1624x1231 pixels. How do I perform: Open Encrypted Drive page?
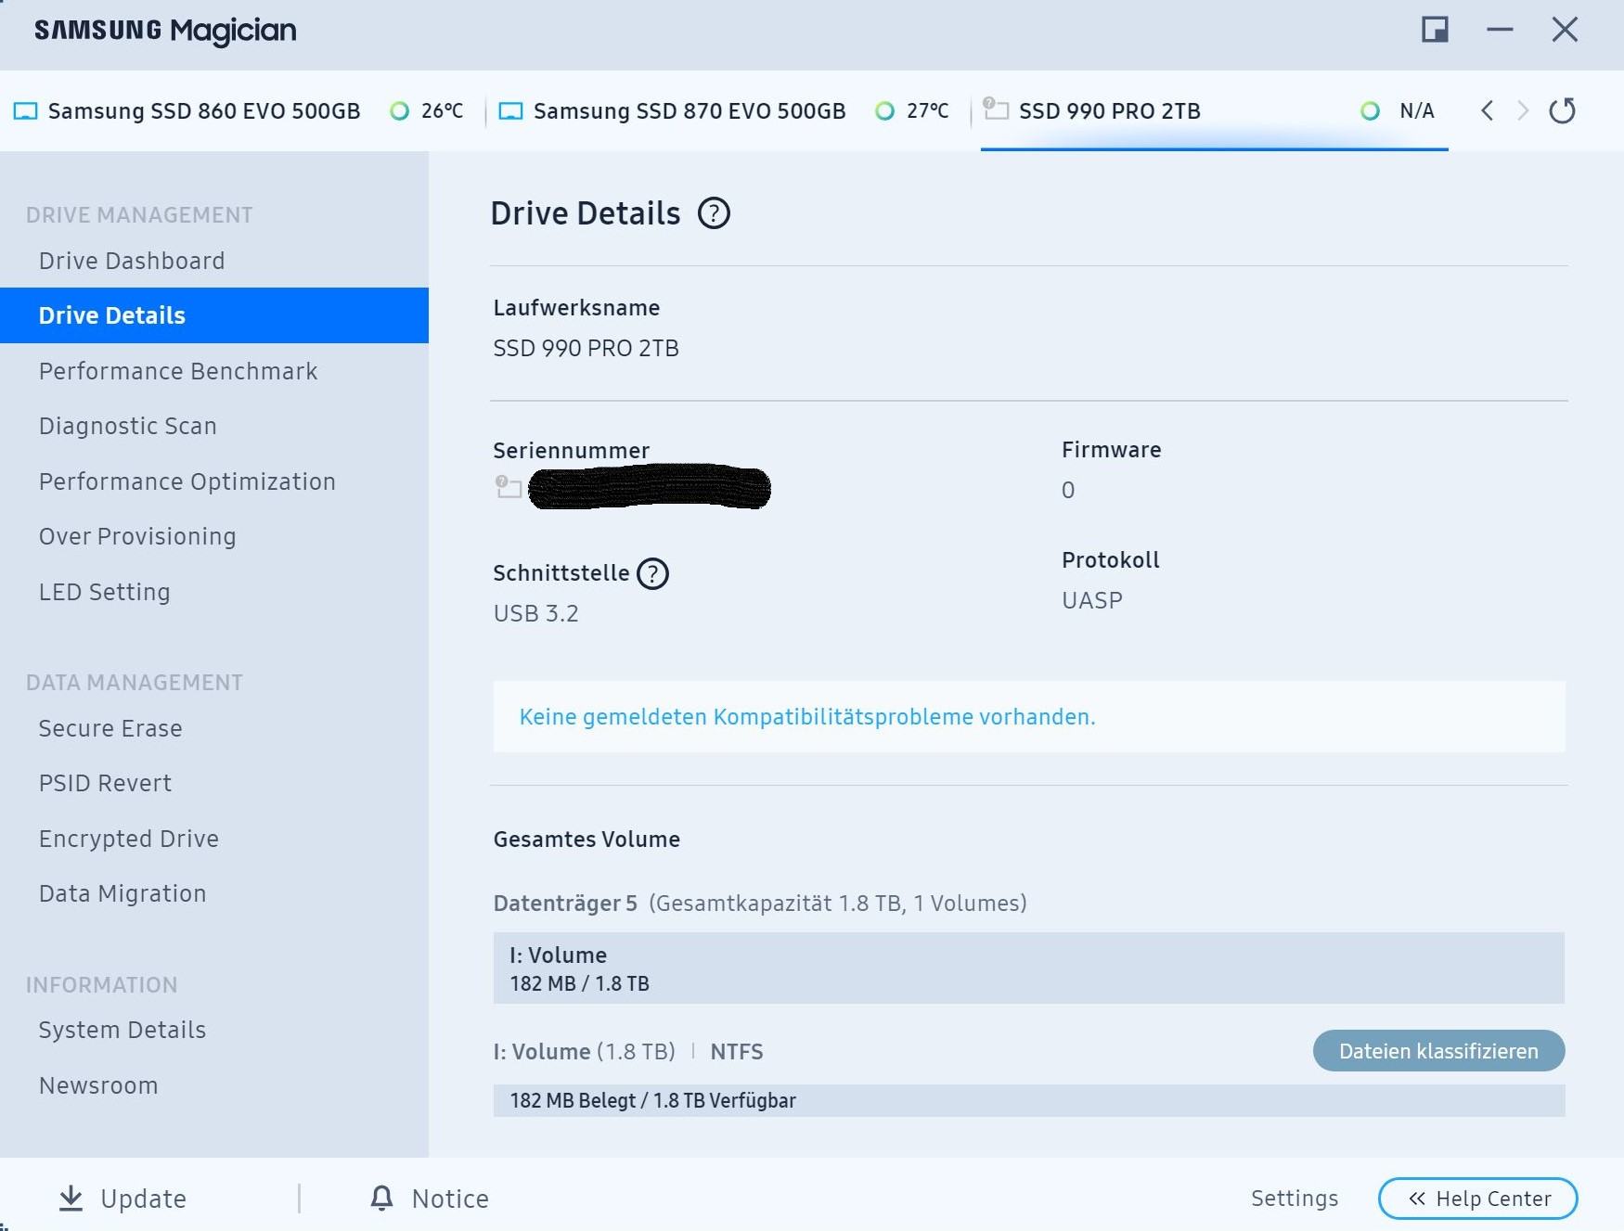point(214,839)
